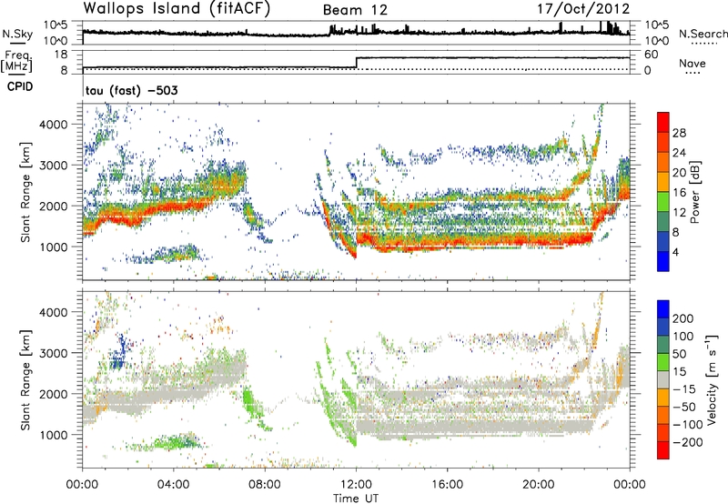Click the gray -15 to 15 velocity color band

tap(663, 379)
